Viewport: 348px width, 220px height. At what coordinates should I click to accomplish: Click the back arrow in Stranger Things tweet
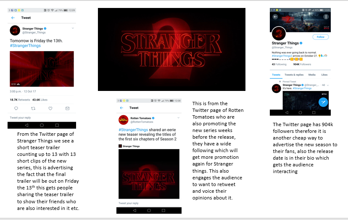tap(13, 18)
